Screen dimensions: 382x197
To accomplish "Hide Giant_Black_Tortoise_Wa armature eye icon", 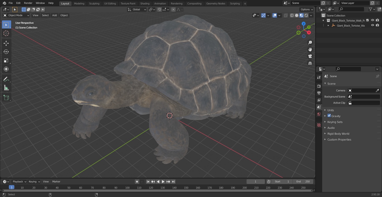I will (372, 25).
